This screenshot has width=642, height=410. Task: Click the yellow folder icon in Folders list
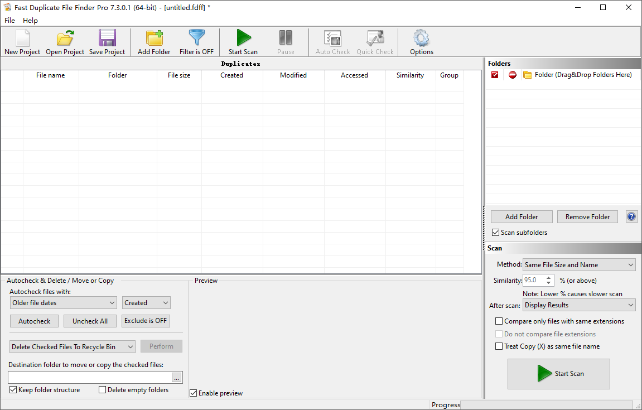tap(527, 75)
